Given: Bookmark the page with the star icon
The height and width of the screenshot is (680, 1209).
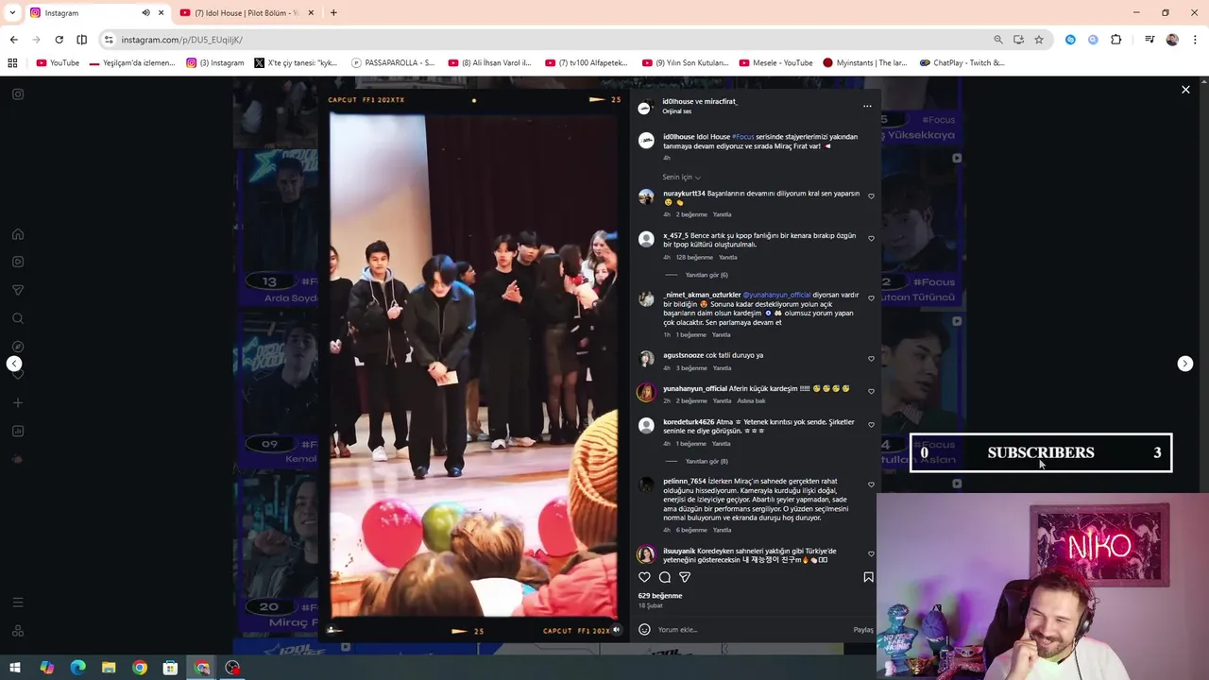Looking at the screenshot, I should coord(1039,40).
